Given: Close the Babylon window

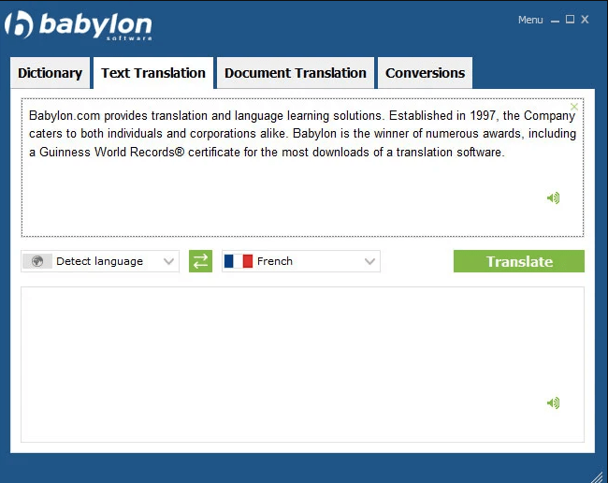Looking at the screenshot, I should coord(585,20).
